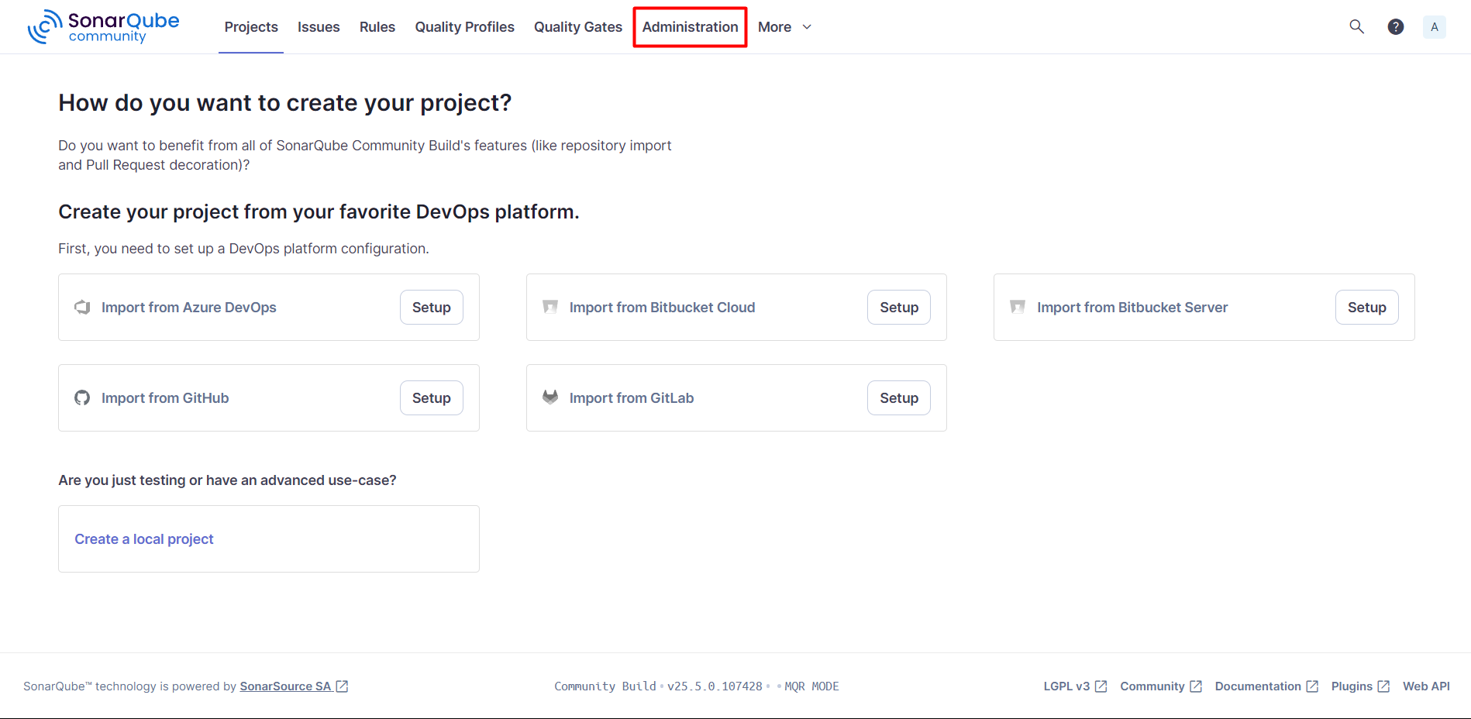Viewport: 1471px width, 719px height.
Task: Click the Bitbucket Cloud icon
Action: coord(550,307)
